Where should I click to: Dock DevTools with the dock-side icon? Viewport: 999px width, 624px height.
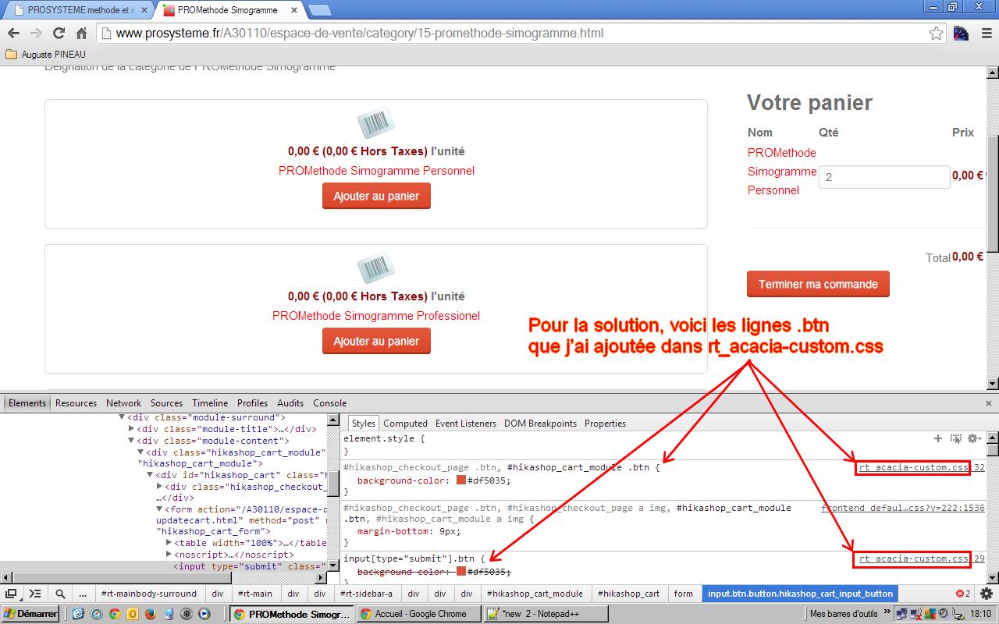coord(11,594)
